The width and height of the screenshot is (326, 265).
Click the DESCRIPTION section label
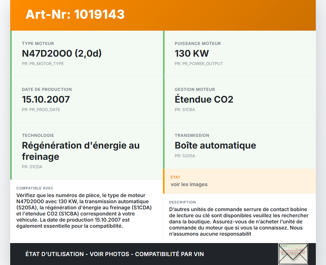pyautogui.click(x=182, y=202)
